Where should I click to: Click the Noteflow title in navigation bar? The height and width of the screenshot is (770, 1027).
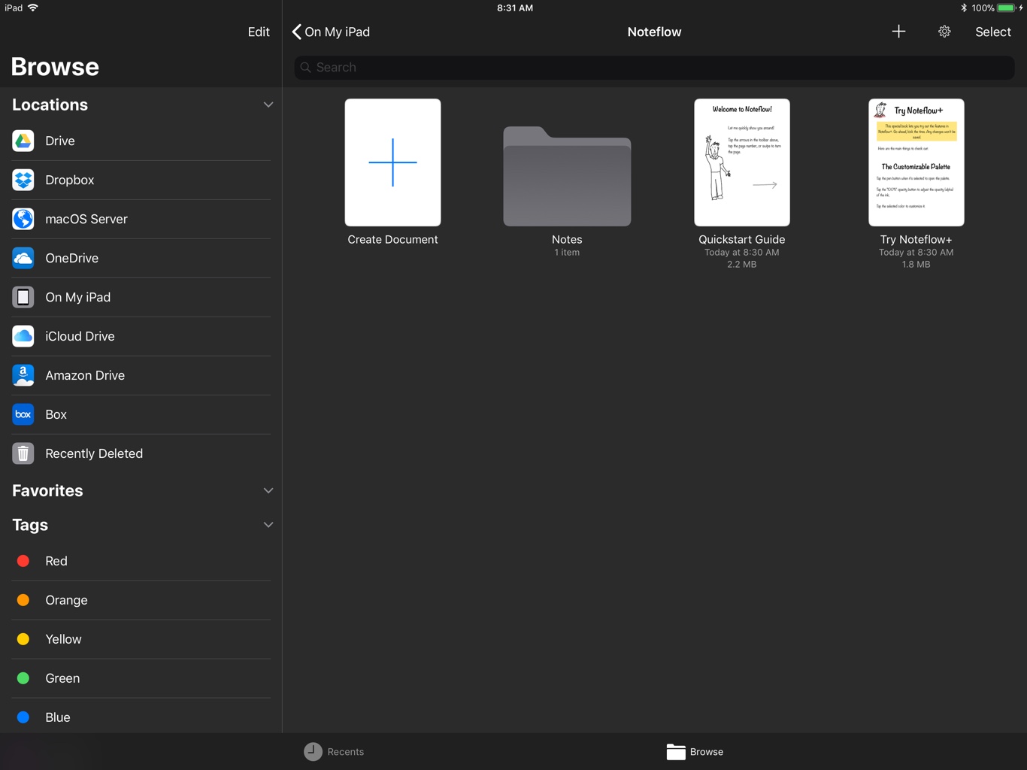pyautogui.click(x=654, y=32)
